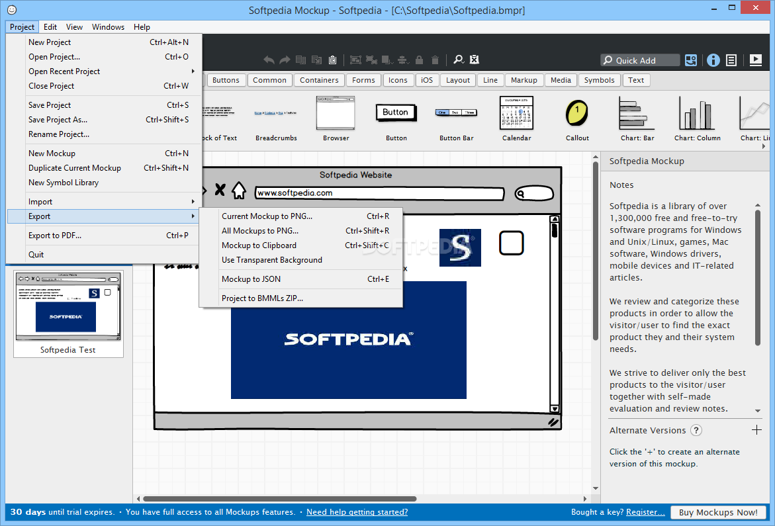The height and width of the screenshot is (526, 775).
Task: Expand the Import submenu
Action: point(105,202)
